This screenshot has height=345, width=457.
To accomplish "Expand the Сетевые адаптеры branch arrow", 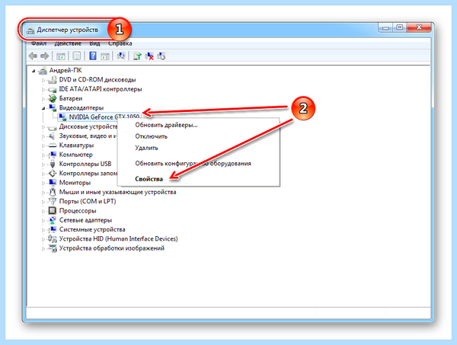I will click(43, 220).
